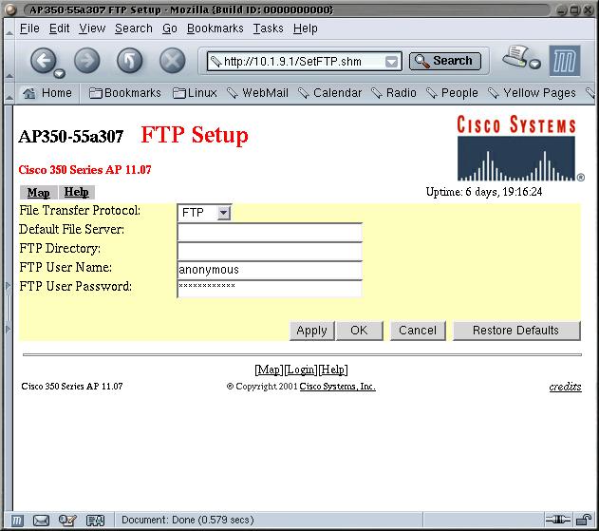Click the FTP User Name field
Image resolution: width=599 pixels, height=531 pixels.
coord(270,270)
